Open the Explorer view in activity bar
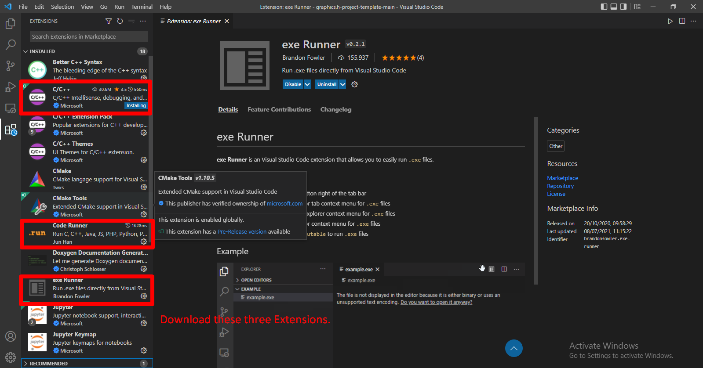Viewport: 703px width, 368px height. pos(11,24)
